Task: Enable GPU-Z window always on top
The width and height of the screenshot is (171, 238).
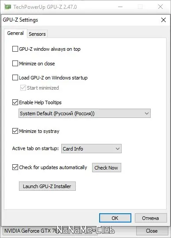Action: [x=15, y=49]
